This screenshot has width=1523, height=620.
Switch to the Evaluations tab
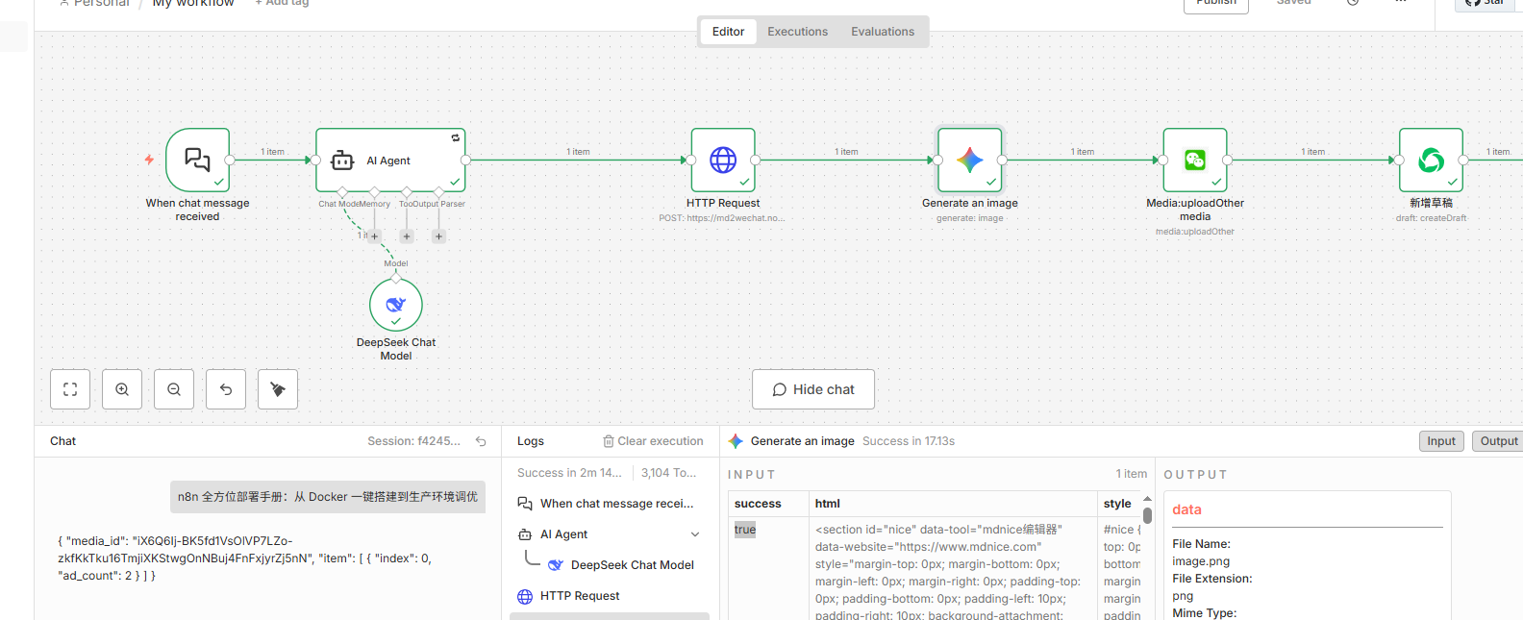click(882, 32)
